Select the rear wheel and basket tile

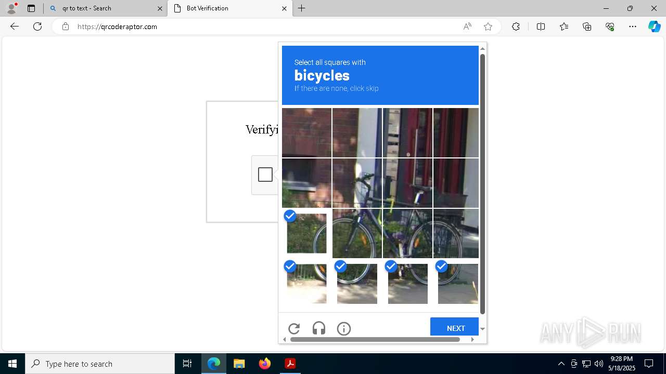[456, 233]
